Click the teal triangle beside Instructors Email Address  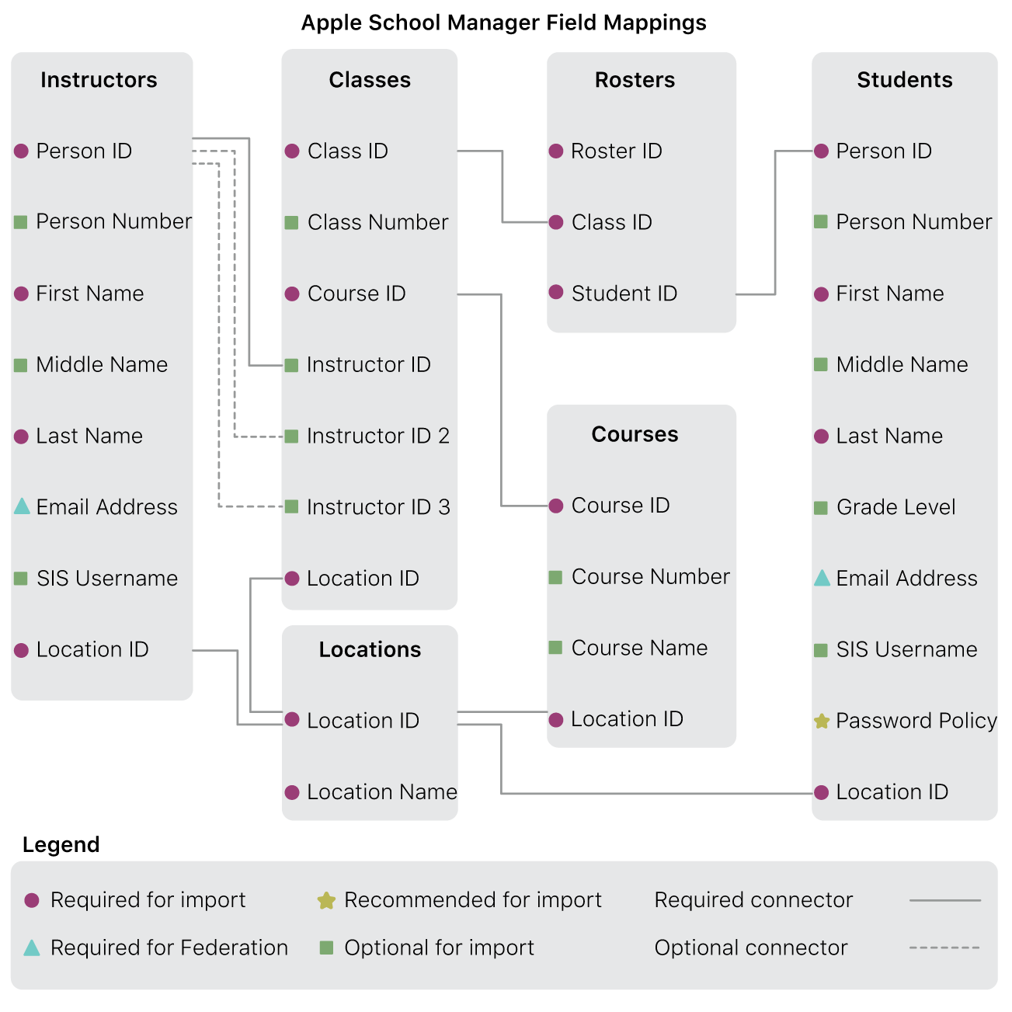pos(22,506)
